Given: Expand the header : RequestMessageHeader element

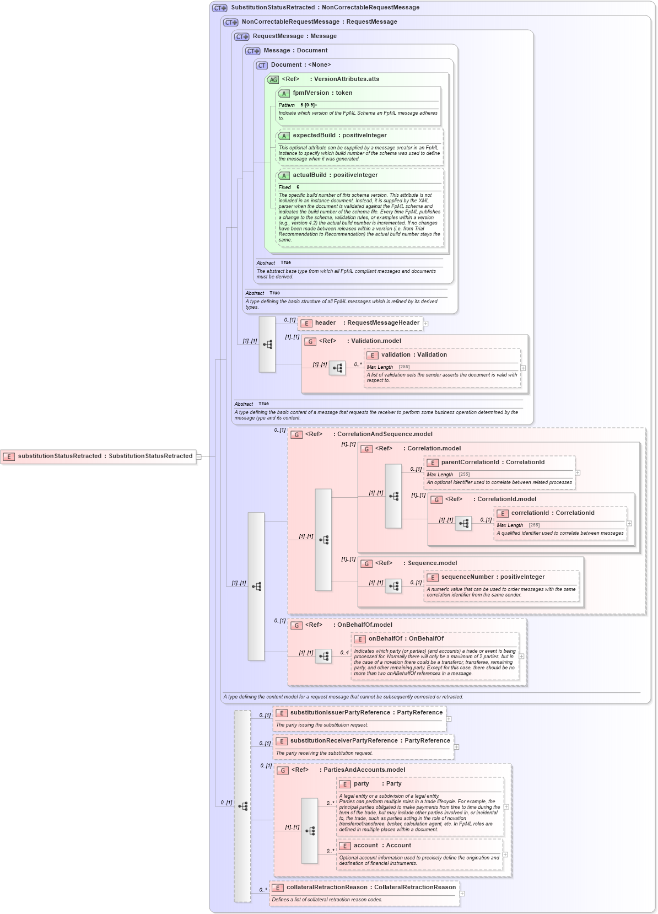Looking at the screenshot, I should pyautogui.click(x=425, y=324).
